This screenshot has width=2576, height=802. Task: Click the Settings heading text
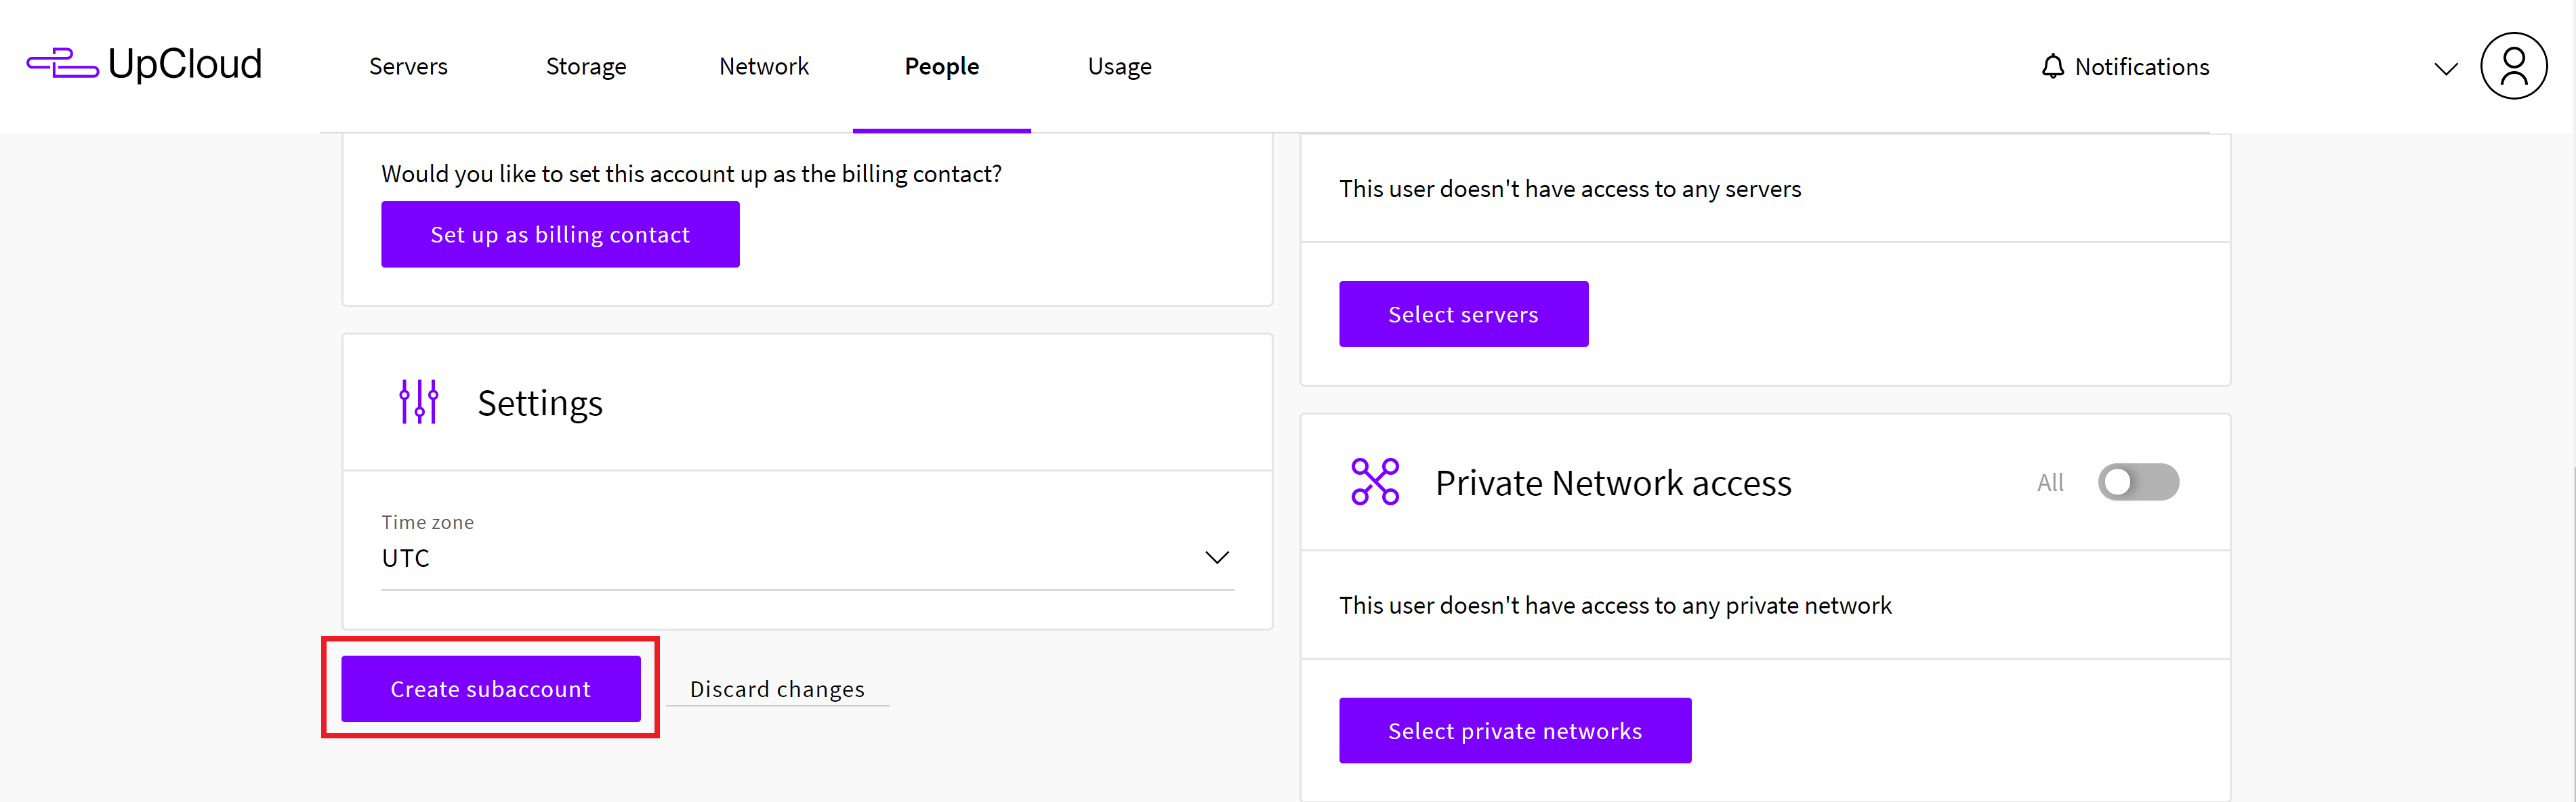(x=540, y=403)
